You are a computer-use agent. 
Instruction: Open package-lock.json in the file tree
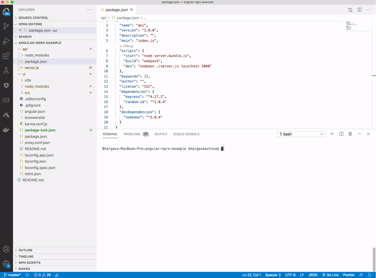click(x=55, y=130)
